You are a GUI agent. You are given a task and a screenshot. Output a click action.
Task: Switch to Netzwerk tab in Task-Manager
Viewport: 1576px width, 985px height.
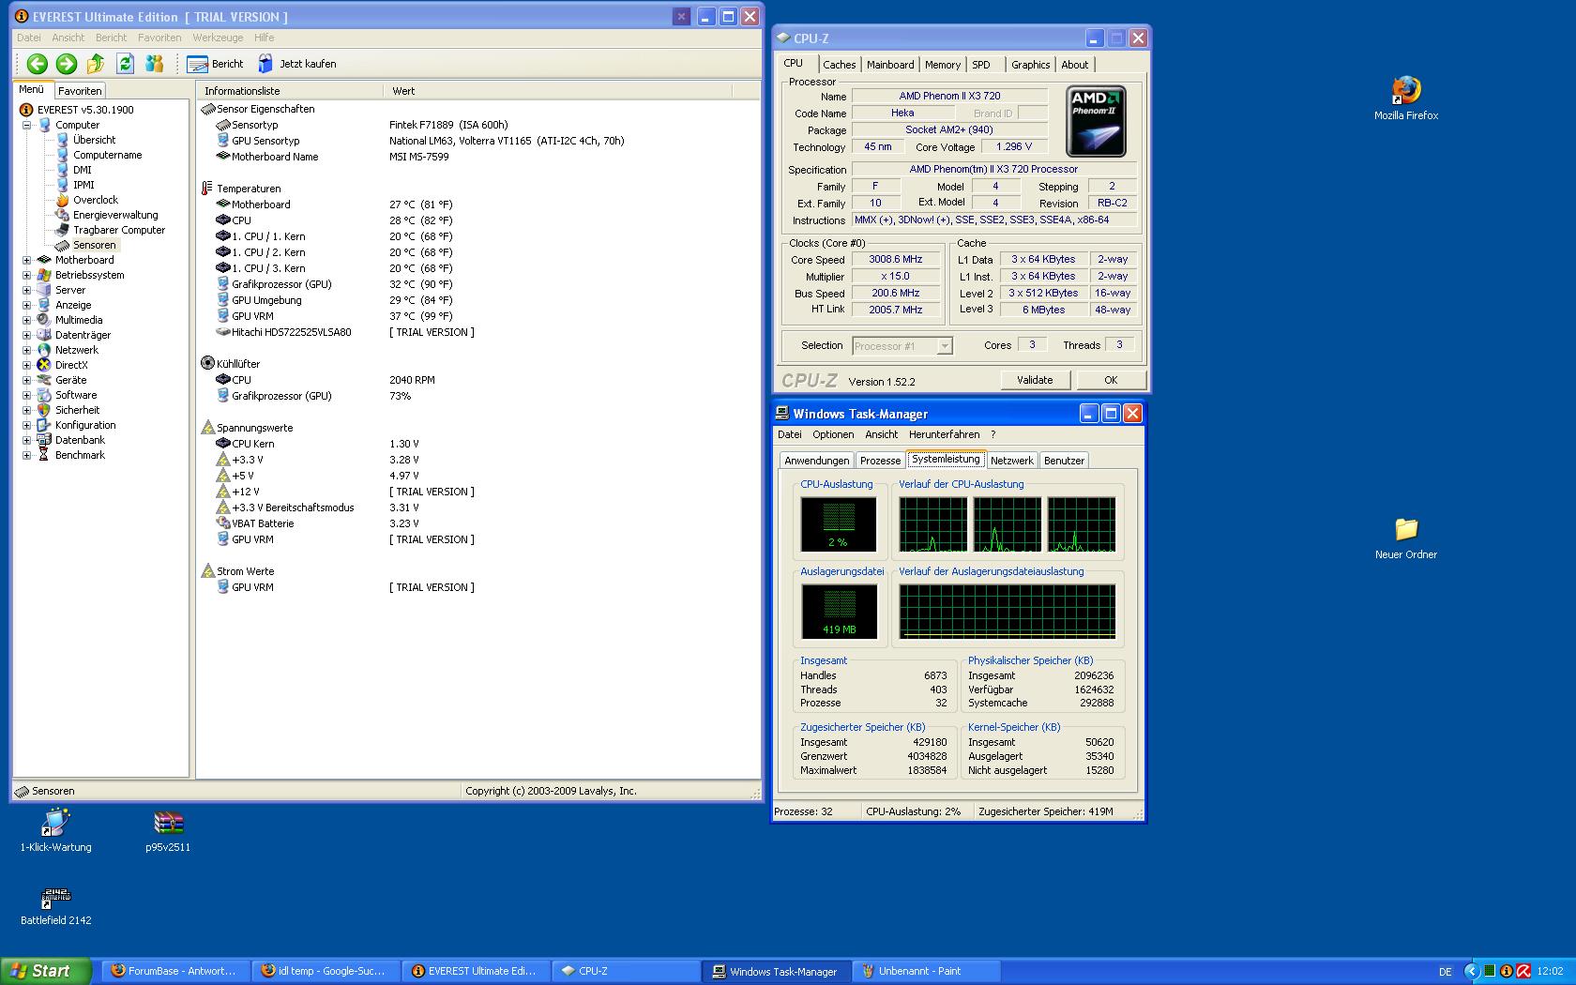[1011, 461]
